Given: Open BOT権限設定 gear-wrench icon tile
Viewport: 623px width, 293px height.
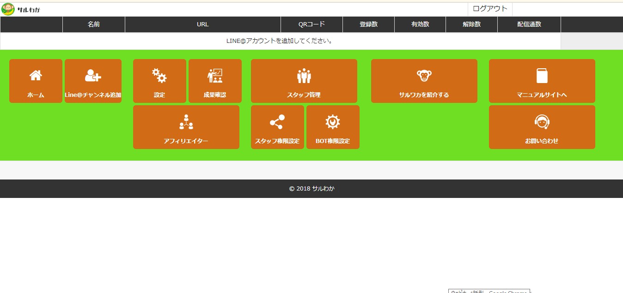Looking at the screenshot, I should click(333, 127).
